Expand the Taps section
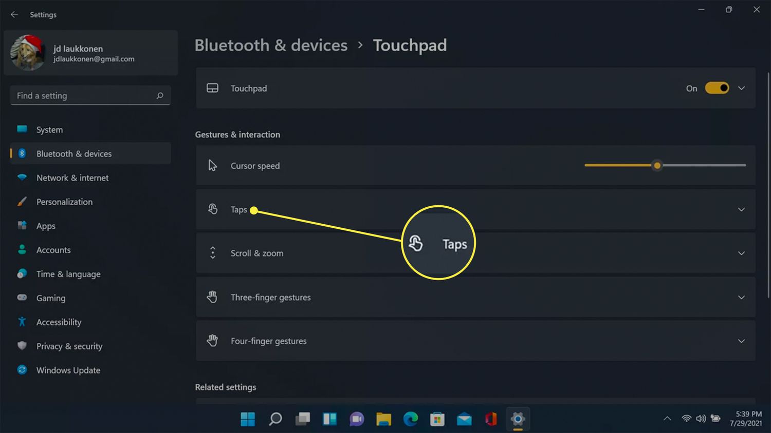 click(x=741, y=209)
